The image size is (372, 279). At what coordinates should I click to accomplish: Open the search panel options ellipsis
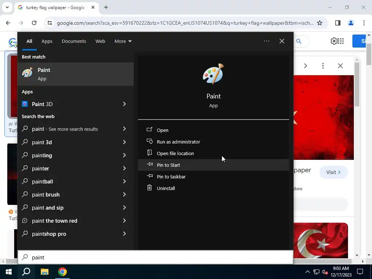tap(266, 41)
